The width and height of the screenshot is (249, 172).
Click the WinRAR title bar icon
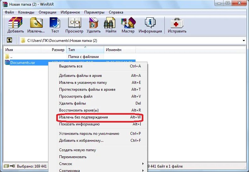5,4
